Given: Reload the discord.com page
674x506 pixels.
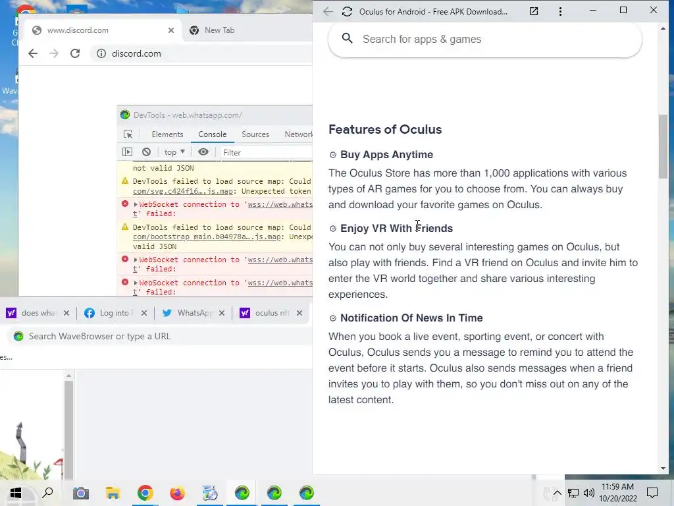Looking at the screenshot, I should tap(75, 53).
